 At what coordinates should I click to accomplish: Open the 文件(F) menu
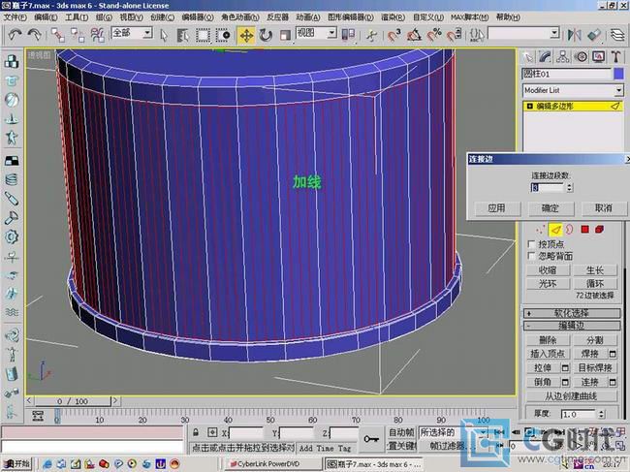click(x=16, y=17)
